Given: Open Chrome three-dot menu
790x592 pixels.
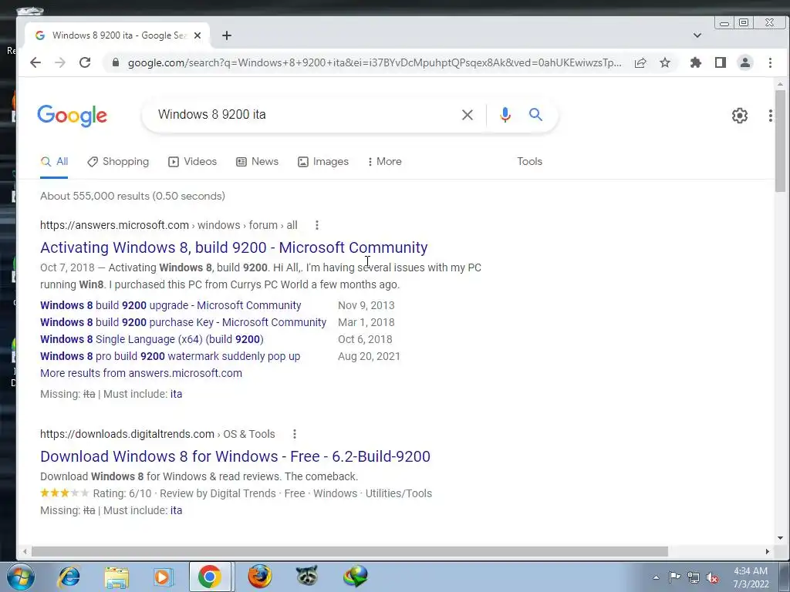Looking at the screenshot, I should [770, 62].
